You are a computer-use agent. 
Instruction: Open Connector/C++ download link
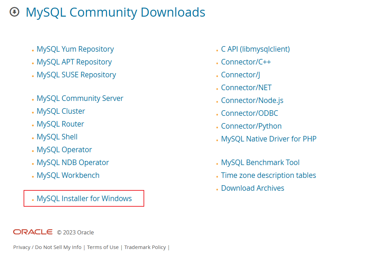coord(246,62)
